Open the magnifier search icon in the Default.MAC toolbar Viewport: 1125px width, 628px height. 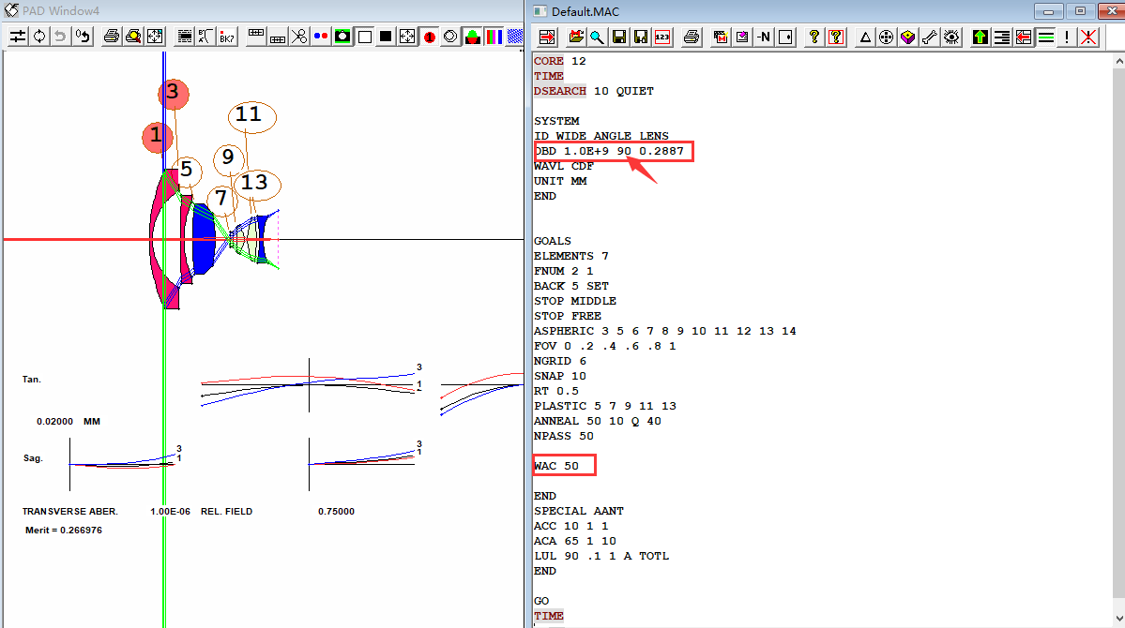tap(597, 37)
